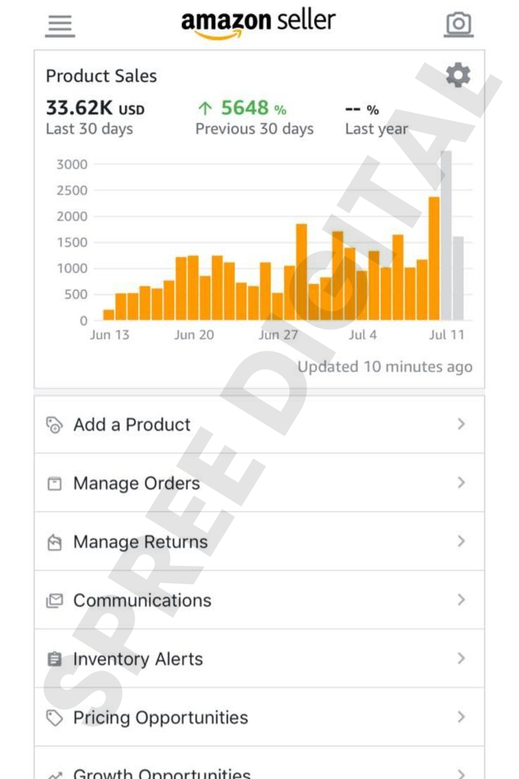Tap the 5648% previous 30 days comparison
519x779 pixels.
[x=242, y=108]
